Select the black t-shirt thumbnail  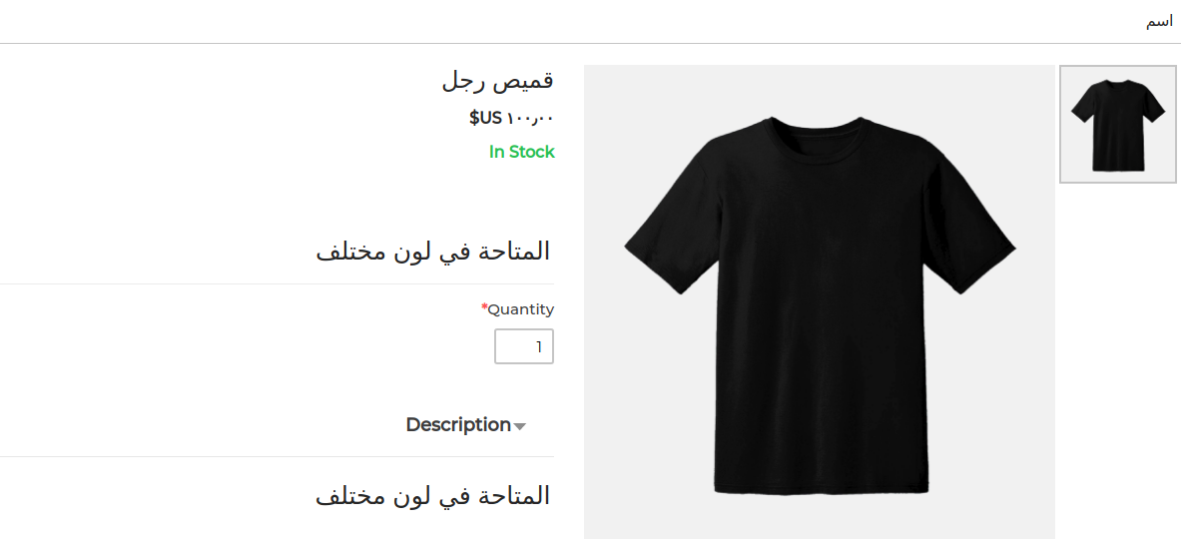[x=1118, y=124]
